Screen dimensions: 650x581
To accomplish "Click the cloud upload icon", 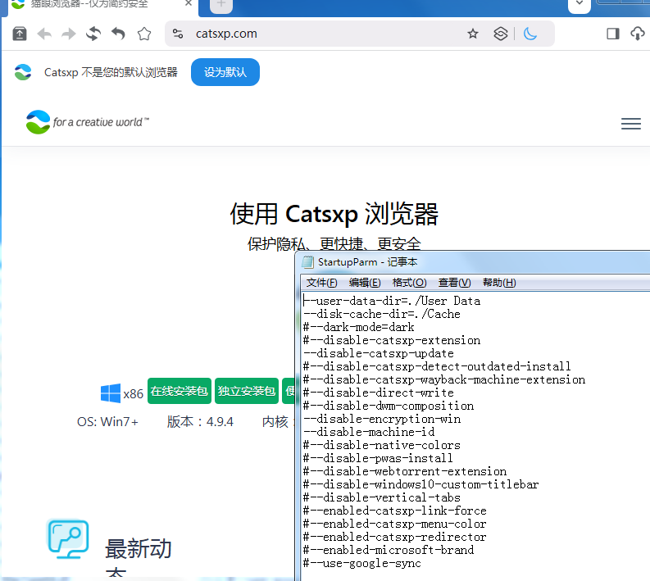I will (638, 34).
